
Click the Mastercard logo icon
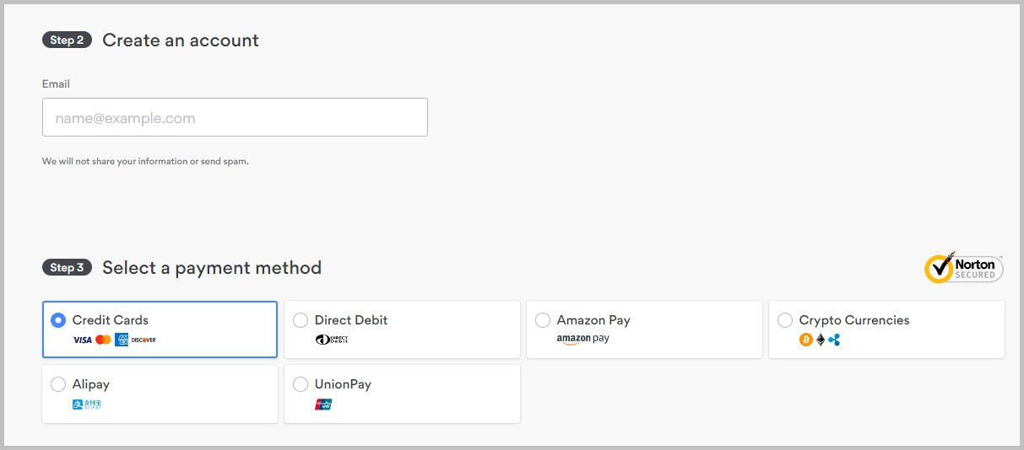coord(103,340)
